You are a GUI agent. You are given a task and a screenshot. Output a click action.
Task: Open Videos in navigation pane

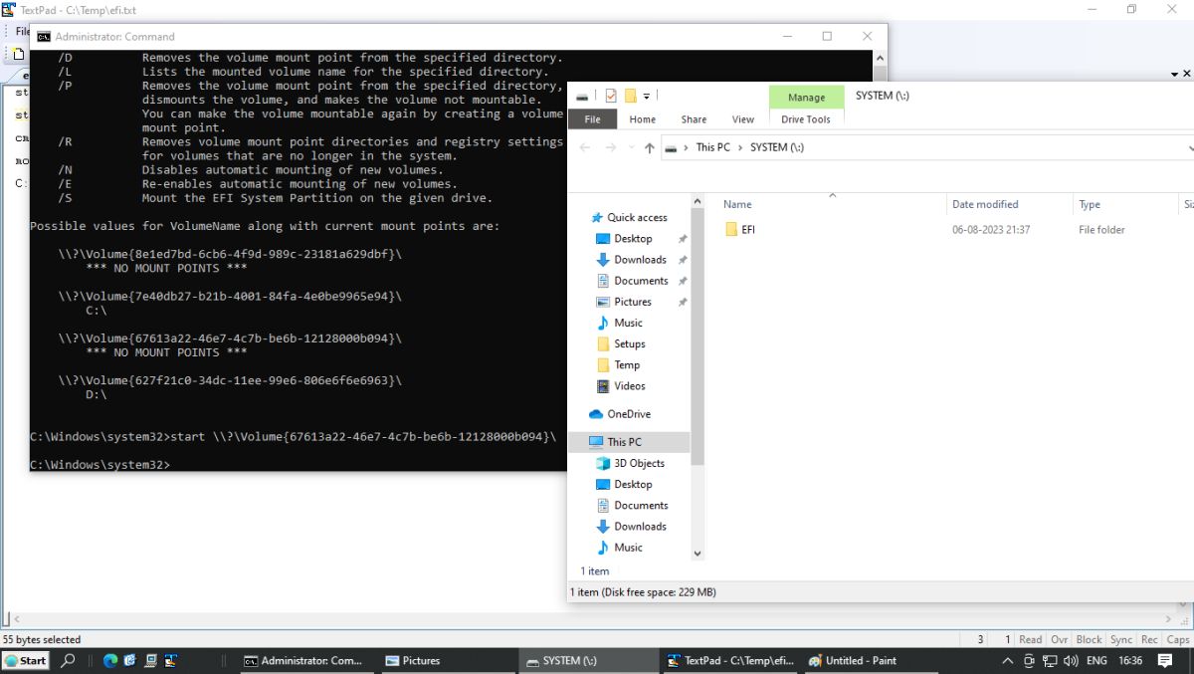pos(629,386)
